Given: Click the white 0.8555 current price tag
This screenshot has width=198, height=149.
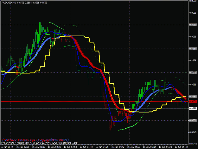Looking at the screenshot, I should 193,108.
